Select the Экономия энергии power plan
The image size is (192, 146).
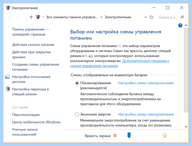77,115
